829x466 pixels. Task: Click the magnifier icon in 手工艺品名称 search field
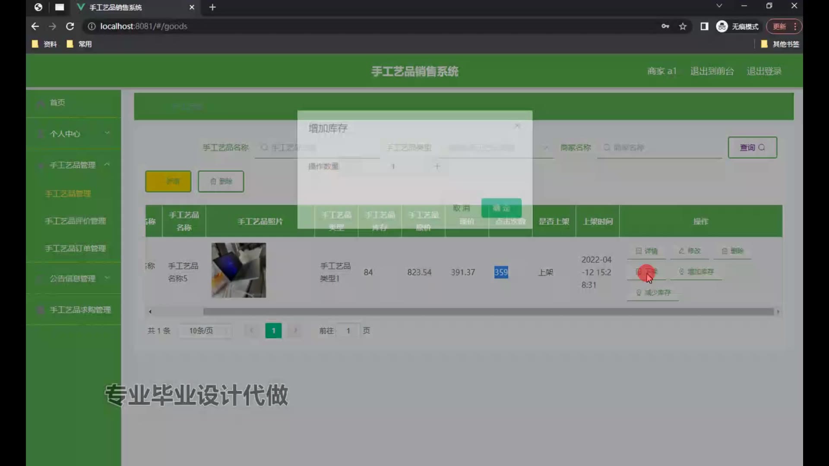(x=264, y=148)
